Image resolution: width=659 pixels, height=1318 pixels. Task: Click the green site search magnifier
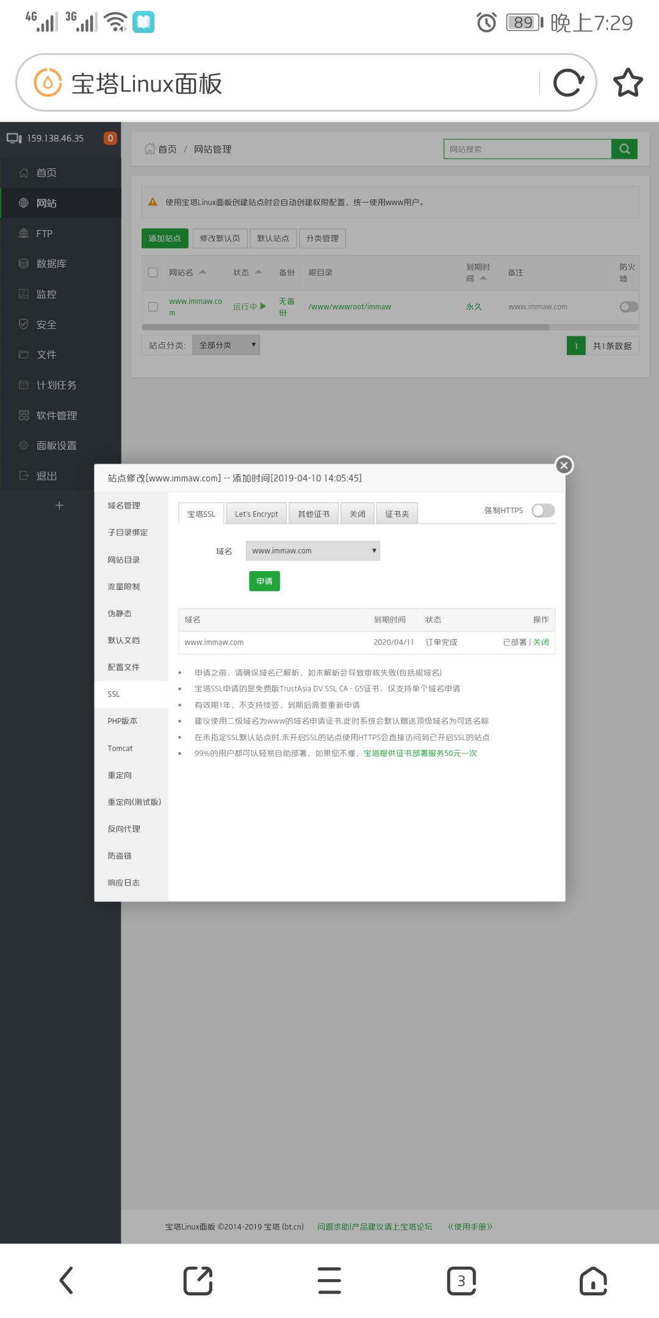(x=624, y=149)
